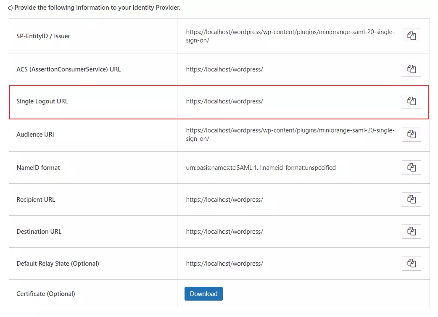Select the NameID format label
Image resolution: width=438 pixels, height=317 pixels.
pos(38,168)
